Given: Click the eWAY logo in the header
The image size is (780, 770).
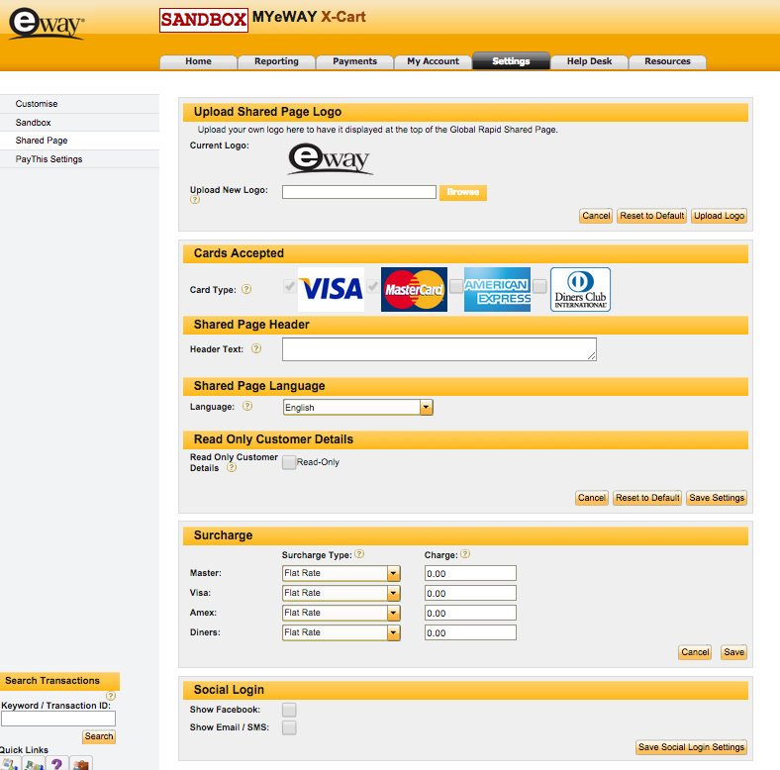Looking at the screenshot, I should pos(47,24).
